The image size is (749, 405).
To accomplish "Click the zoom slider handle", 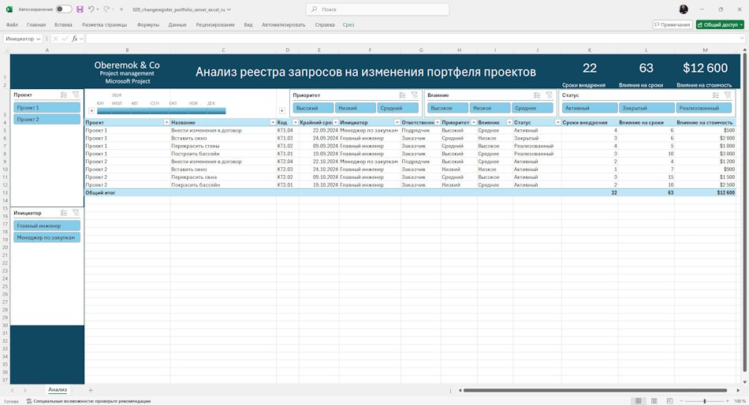I will pyautogui.click(x=705, y=401).
